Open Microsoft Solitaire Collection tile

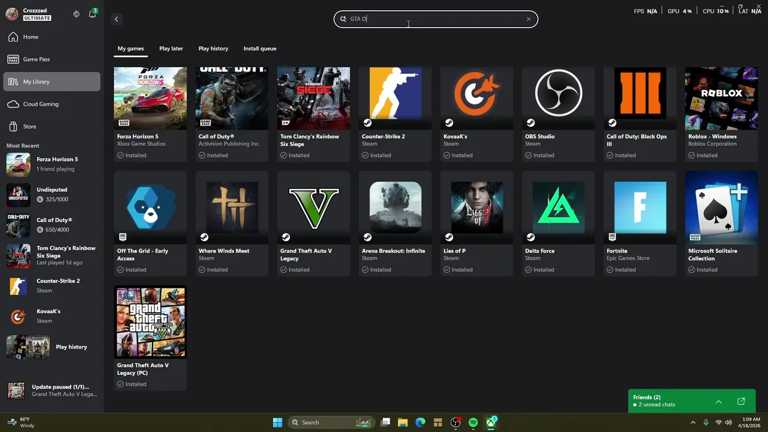tap(721, 223)
